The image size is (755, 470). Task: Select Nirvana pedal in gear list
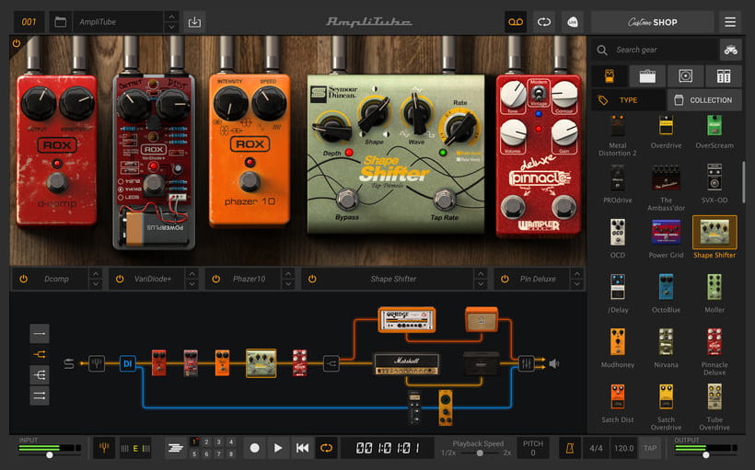tap(667, 349)
